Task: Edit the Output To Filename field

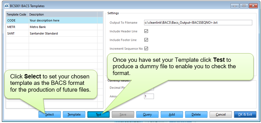Action: [198, 22]
